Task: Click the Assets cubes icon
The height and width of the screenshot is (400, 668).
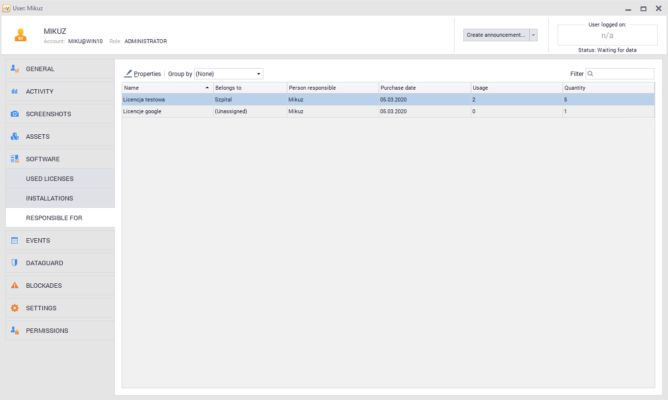Action: [15, 137]
